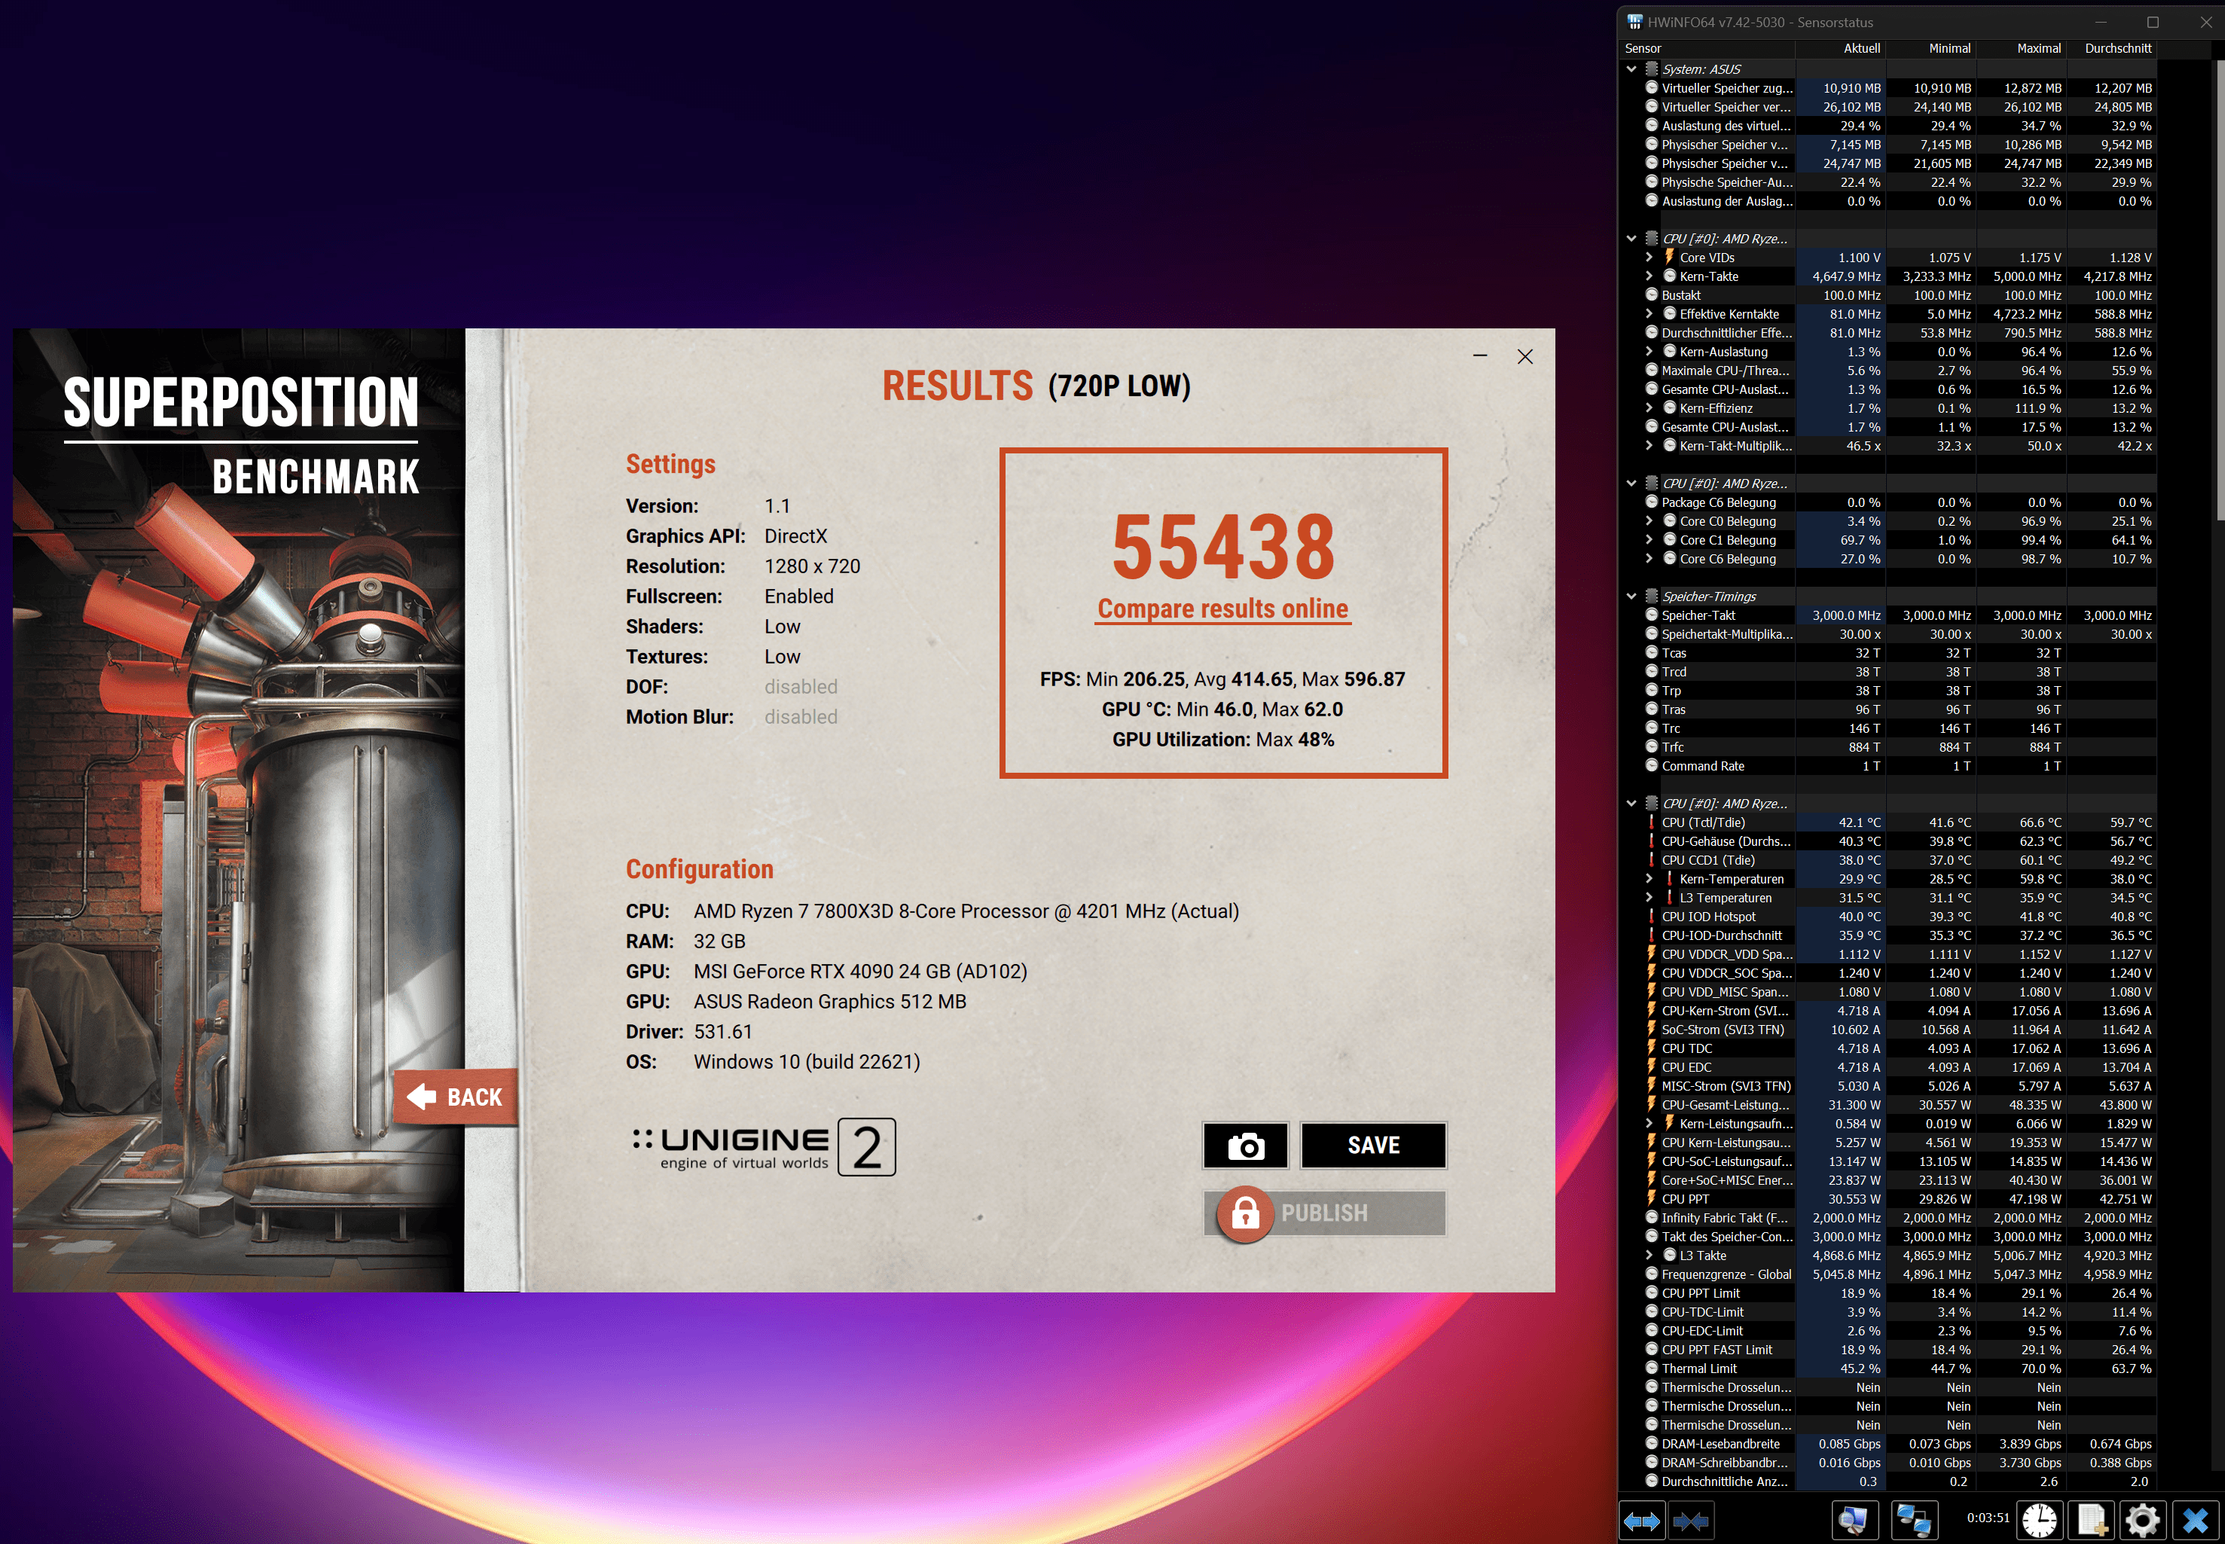This screenshot has width=2225, height=1544.
Task: Click the sensor icon beside Bustakt
Action: click(x=1653, y=295)
